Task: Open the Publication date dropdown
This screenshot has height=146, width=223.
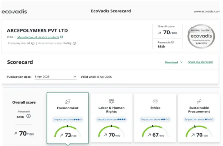Action: pyautogui.click(x=55, y=77)
